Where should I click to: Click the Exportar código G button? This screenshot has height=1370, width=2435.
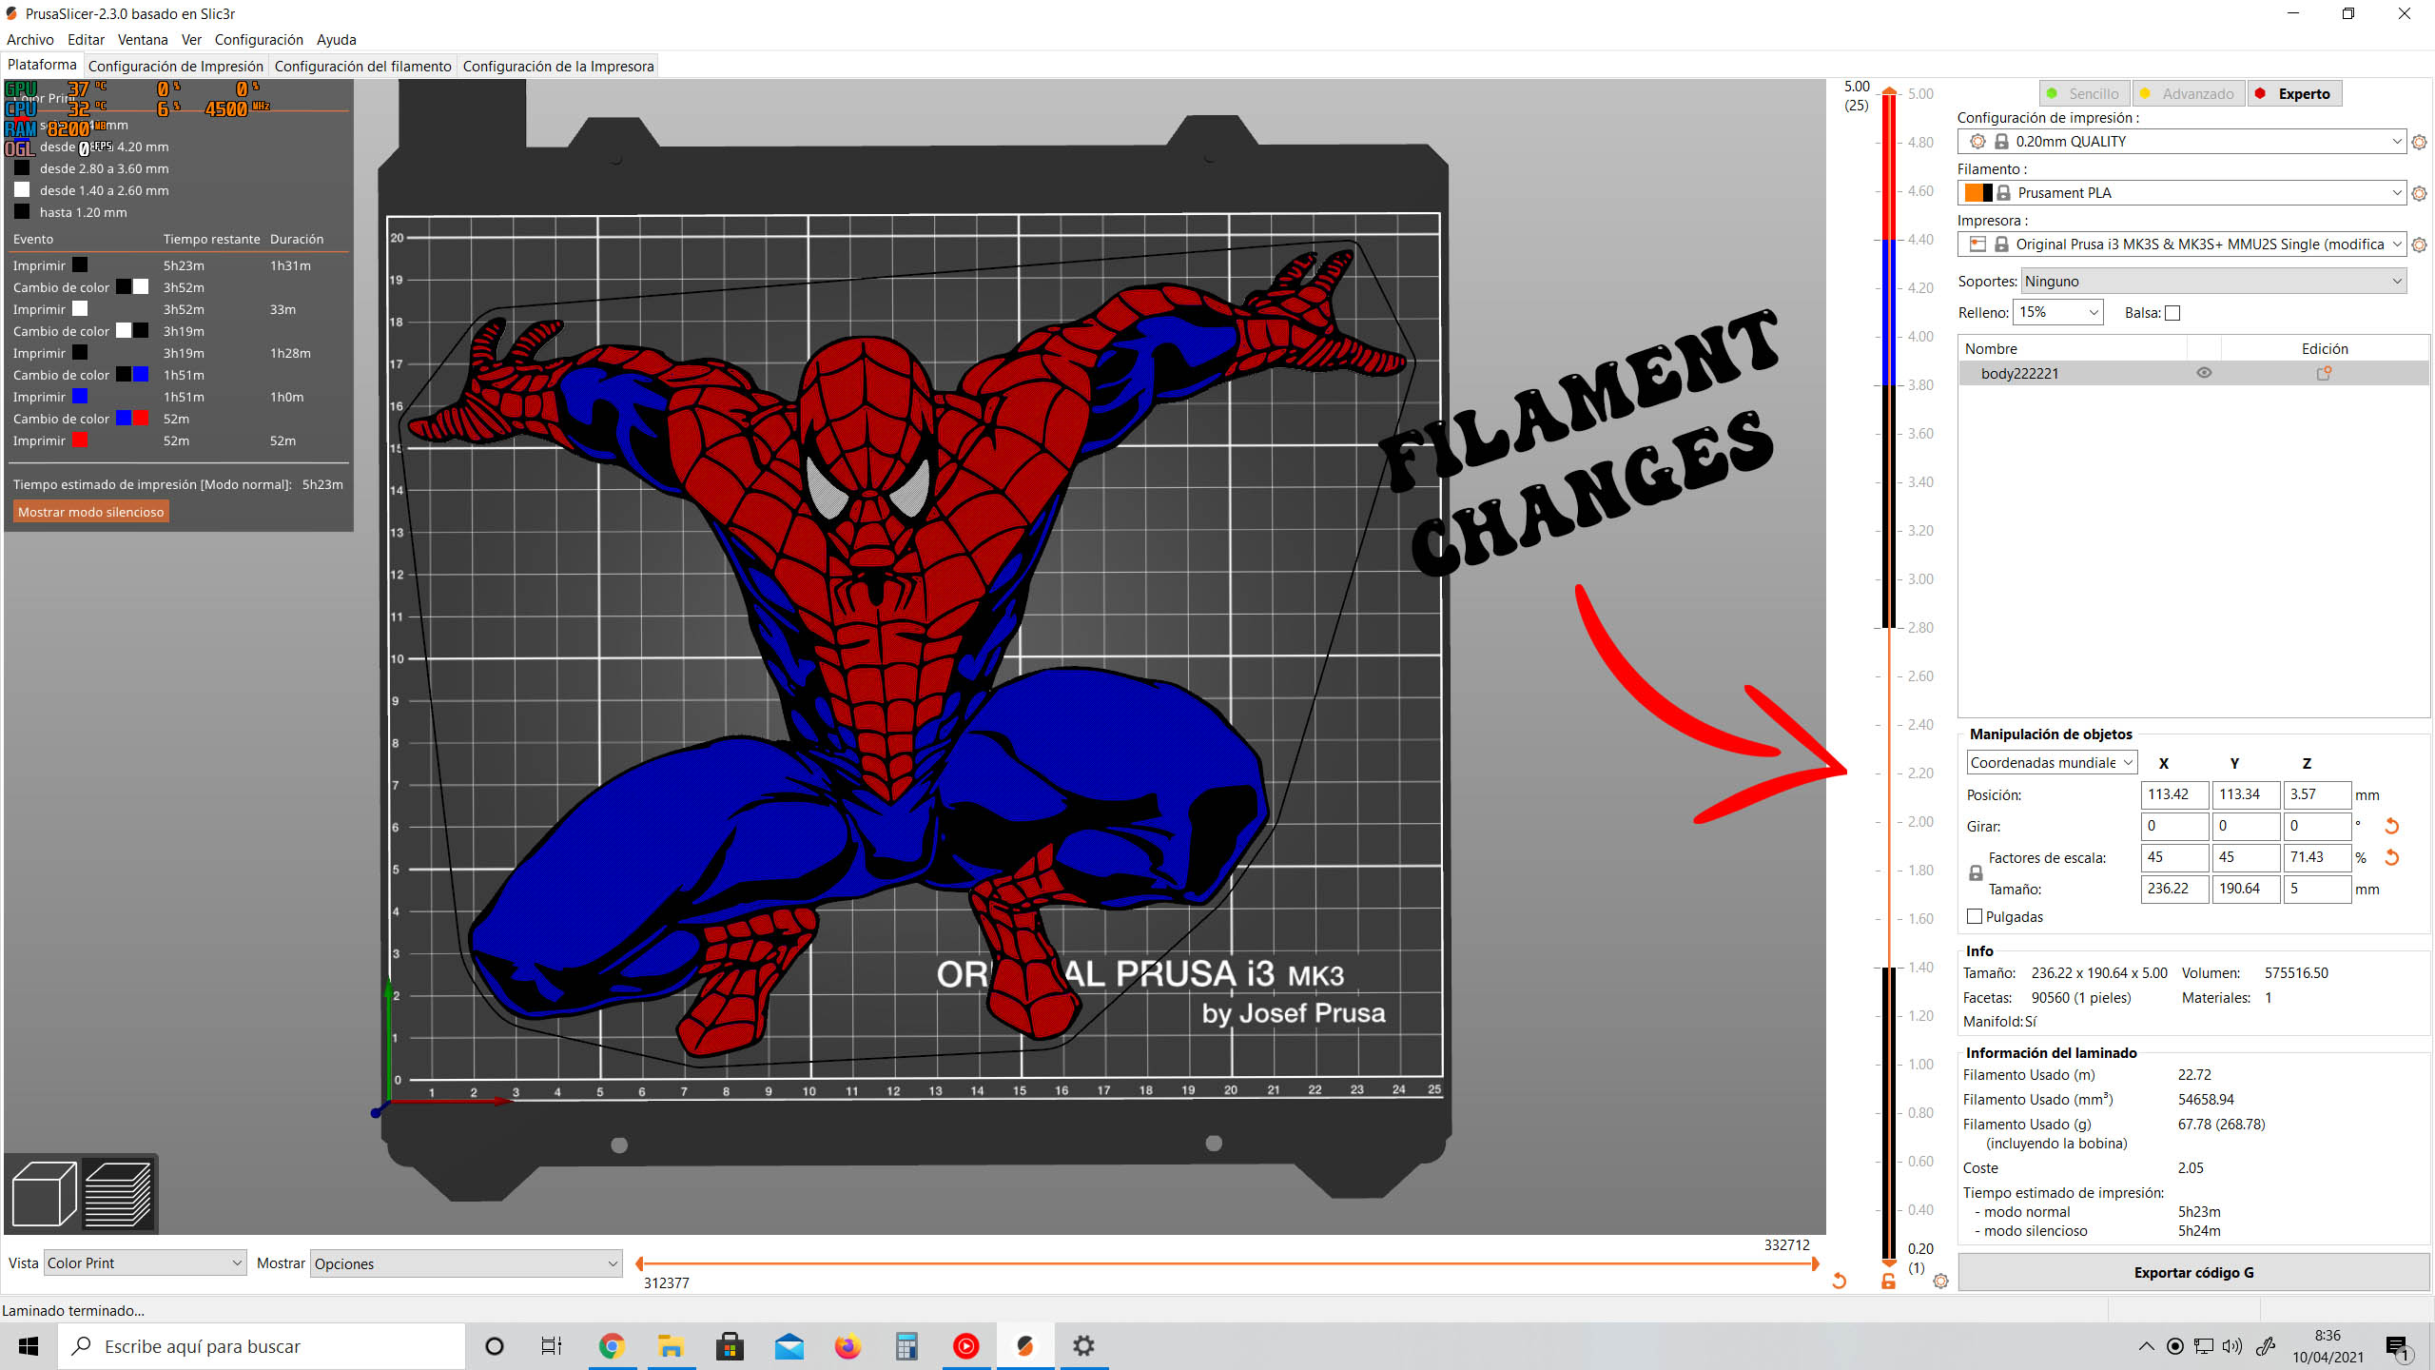pos(2193,1273)
